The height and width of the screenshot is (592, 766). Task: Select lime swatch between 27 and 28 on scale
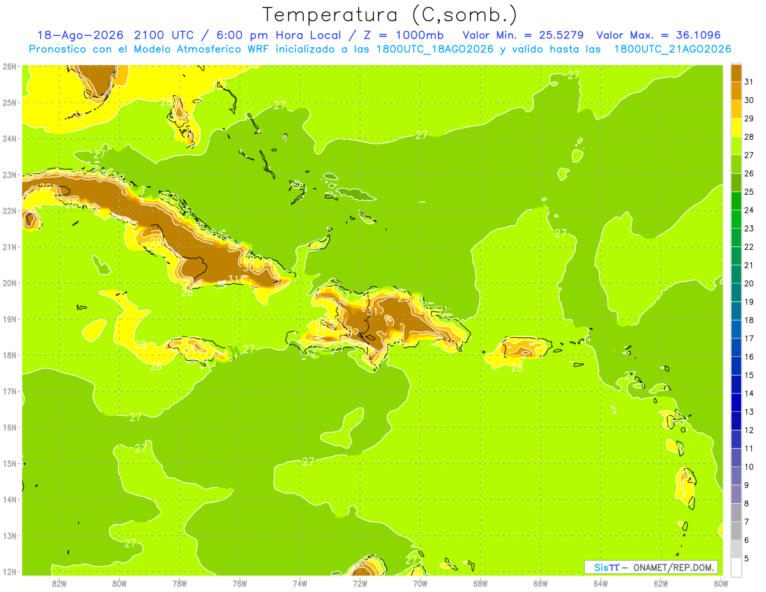point(736,146)
